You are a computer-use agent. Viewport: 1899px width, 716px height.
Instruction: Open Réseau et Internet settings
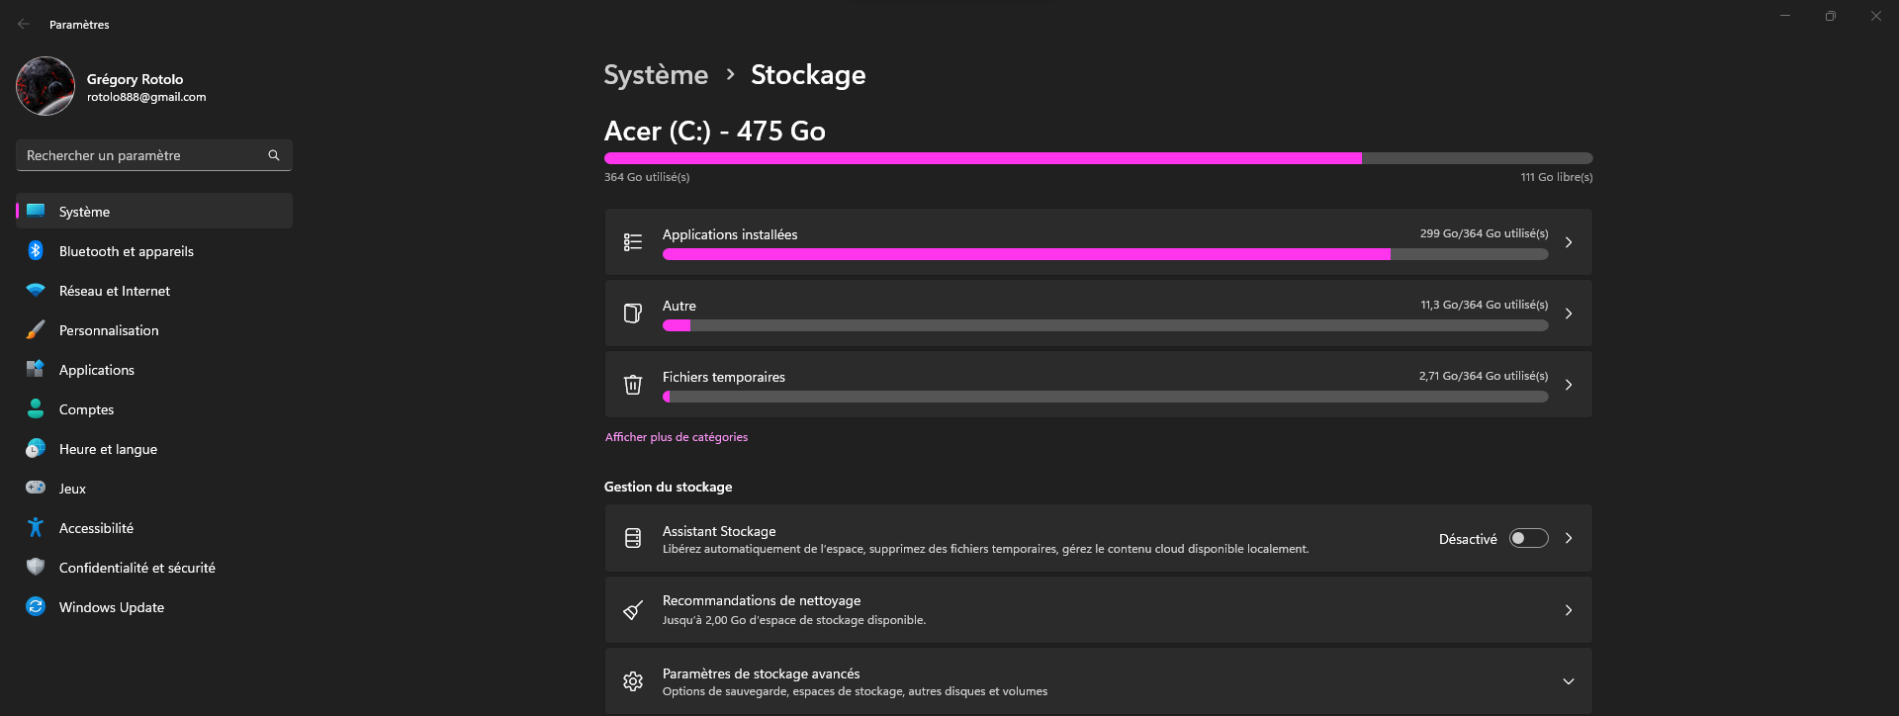[x=115, y=291]
